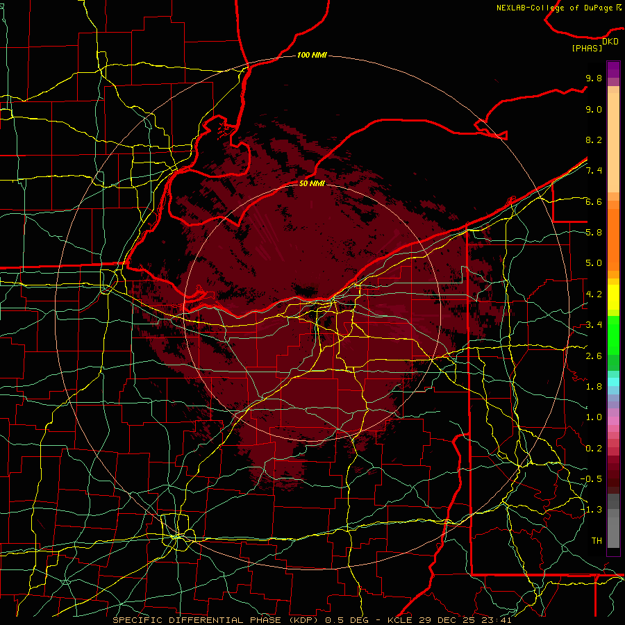The height and width of the screenshot is (625, 625).
Task: Click the 100 NMI range ring label
Action: pyautogui.click(x=312, y=55)
